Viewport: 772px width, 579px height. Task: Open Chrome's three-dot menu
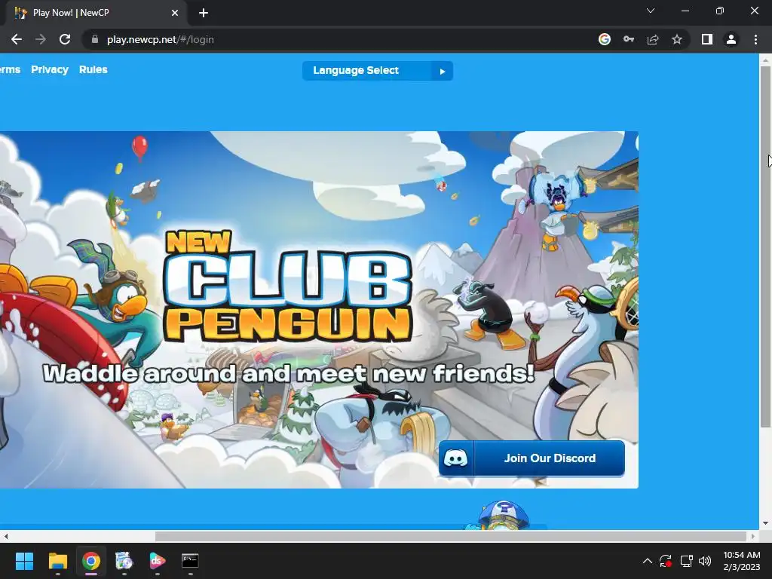click(755, 39)
